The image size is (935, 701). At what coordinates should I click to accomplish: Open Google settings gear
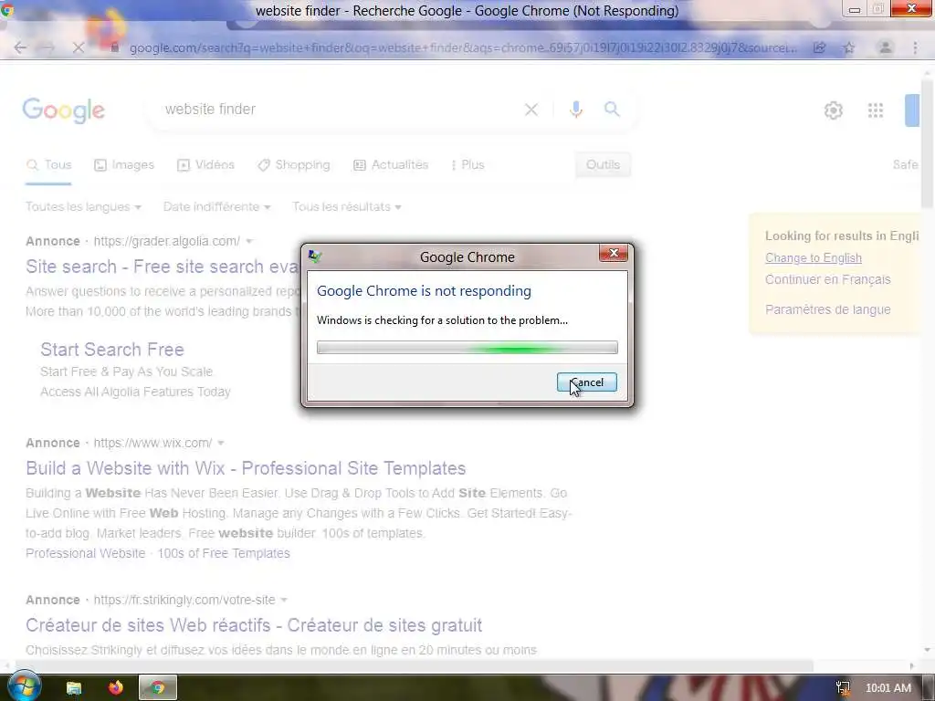pos(834,110)
